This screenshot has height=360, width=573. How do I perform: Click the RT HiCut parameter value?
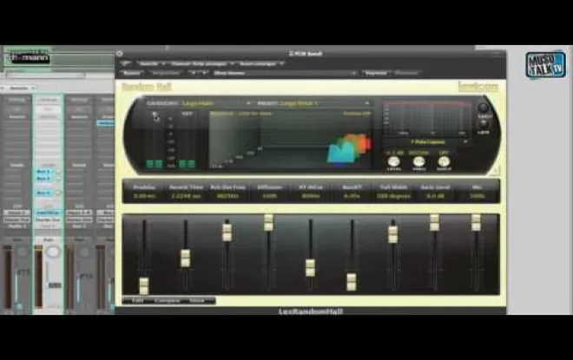[x=311, y=196]
